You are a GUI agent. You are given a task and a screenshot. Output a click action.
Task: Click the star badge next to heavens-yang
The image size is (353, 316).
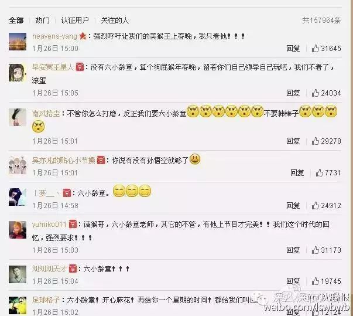tap(83, 36)
